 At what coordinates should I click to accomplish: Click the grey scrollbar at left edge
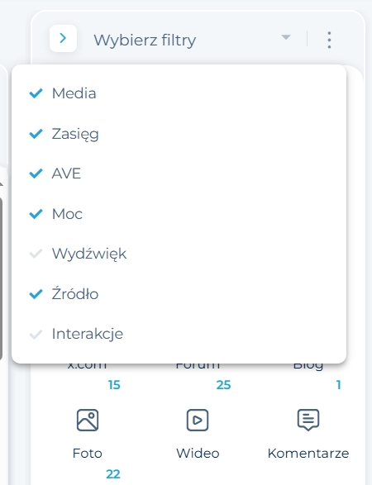[x=1, y=278]
